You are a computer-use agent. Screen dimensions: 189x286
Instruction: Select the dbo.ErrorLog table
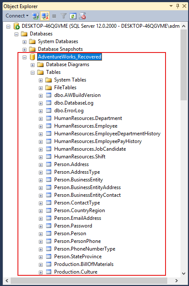point(69,111)
